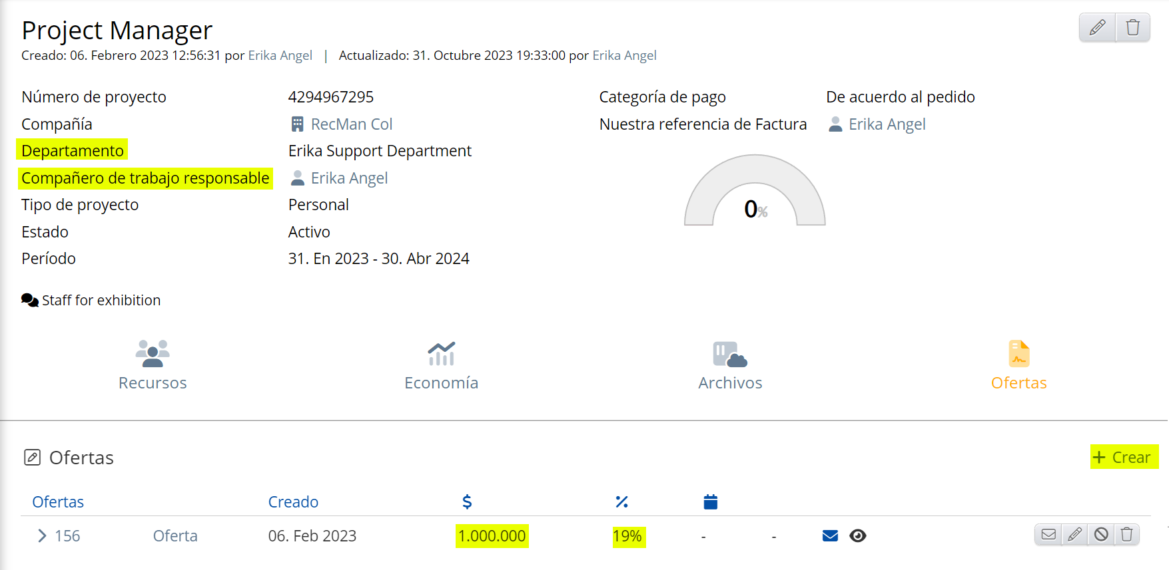
Task: Click the calendar column header icon
Action: pyautogui.click(x=710, y=502)
